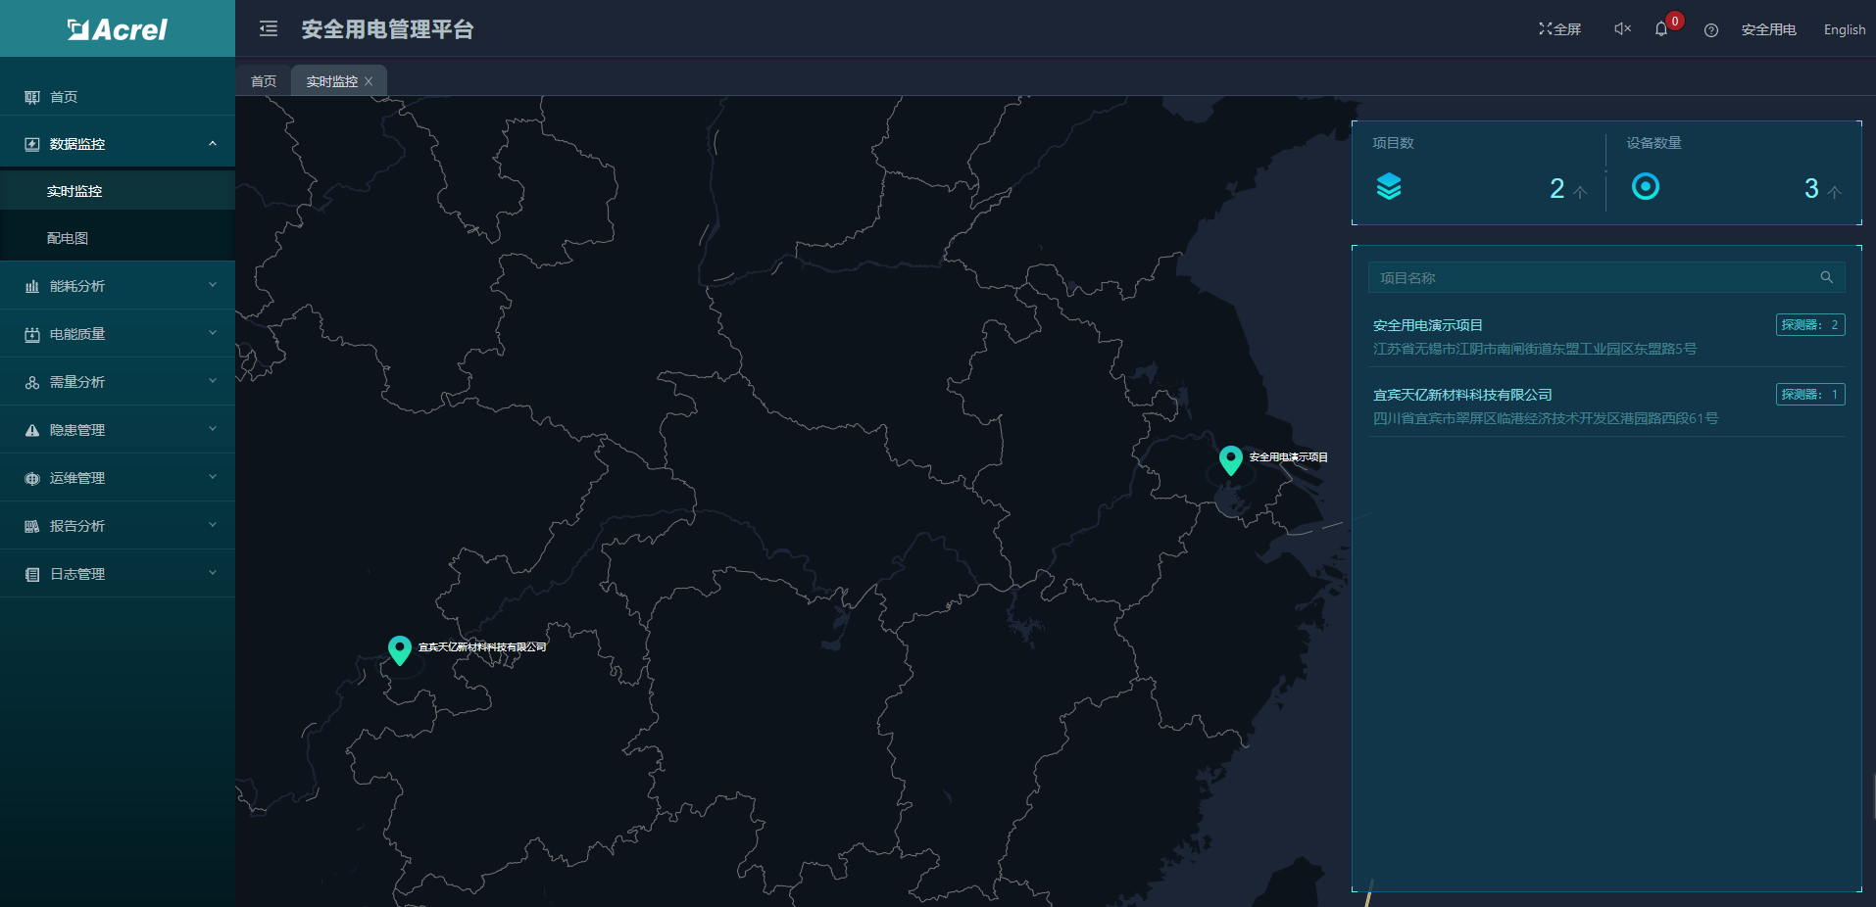
Task: Click the map pin for 宜宾天亿新材料科技有限公司
Action: tap(399, 649)
